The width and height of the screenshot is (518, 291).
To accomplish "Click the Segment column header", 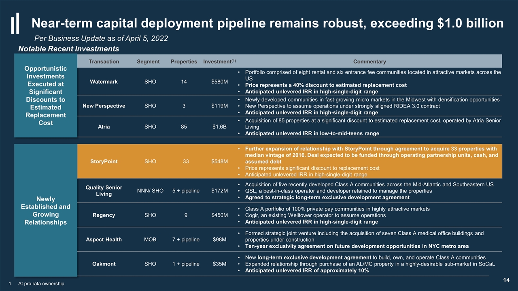I will pos(148,61).
